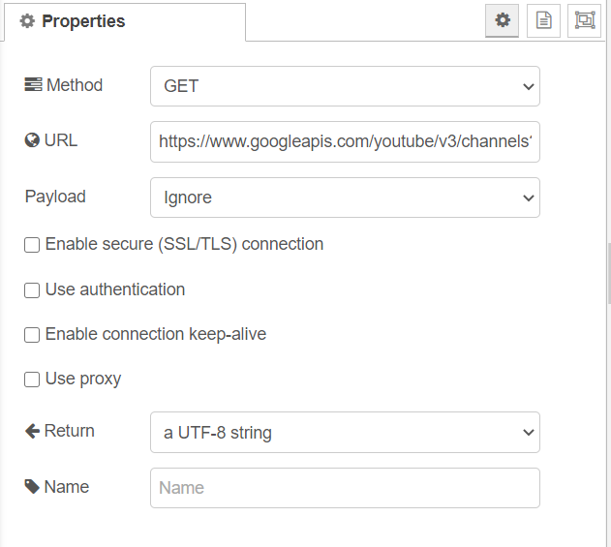Image resolution: width=611 pixels, height=547 pixels.
Task: Click the globe icon beside URL
Action: tap(32, 140)
